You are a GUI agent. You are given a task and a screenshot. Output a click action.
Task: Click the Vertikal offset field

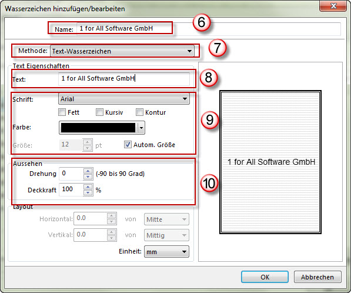[x=91, y=235]
